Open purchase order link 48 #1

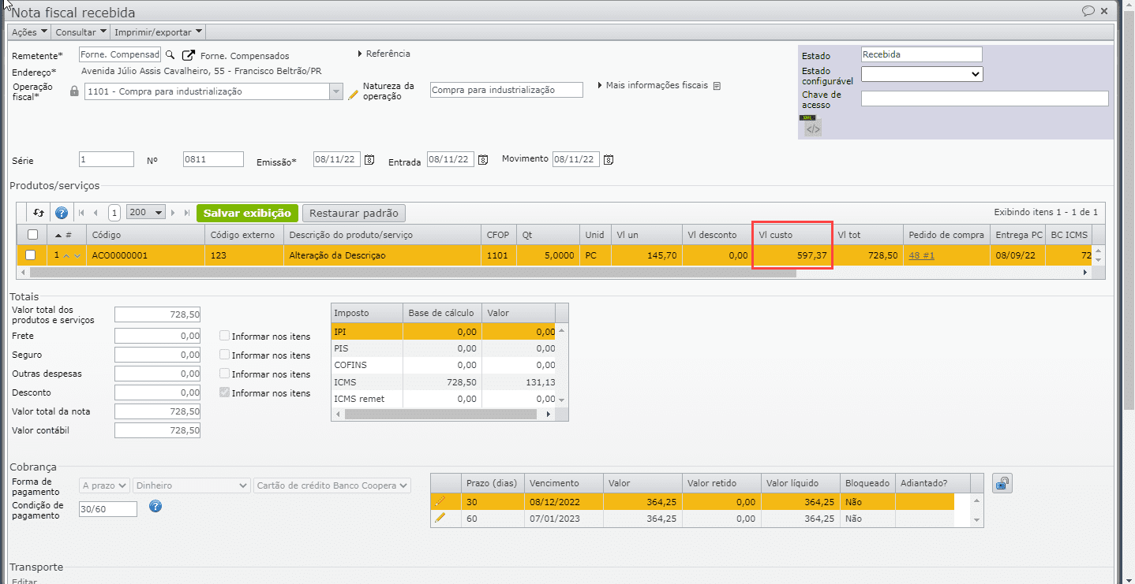[x=921, y=255]
